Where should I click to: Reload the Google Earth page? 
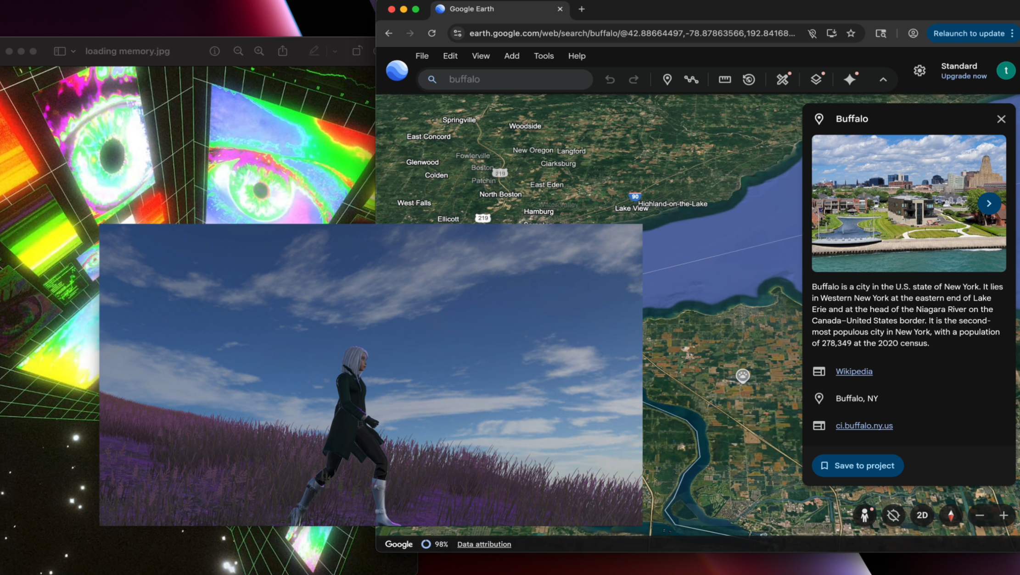click(x=432, y=33)
